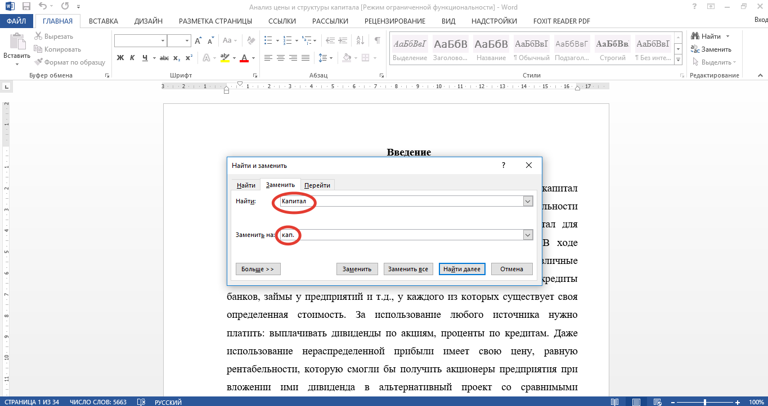Toggle subscript x₂ formatting
Screen dimensions: 768x406
[177, 58]
